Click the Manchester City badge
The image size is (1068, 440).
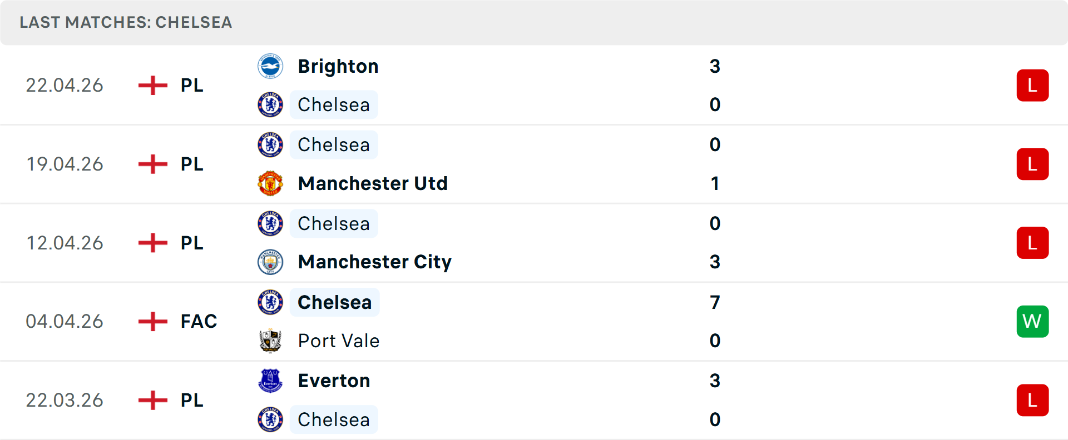click(271, 262)
